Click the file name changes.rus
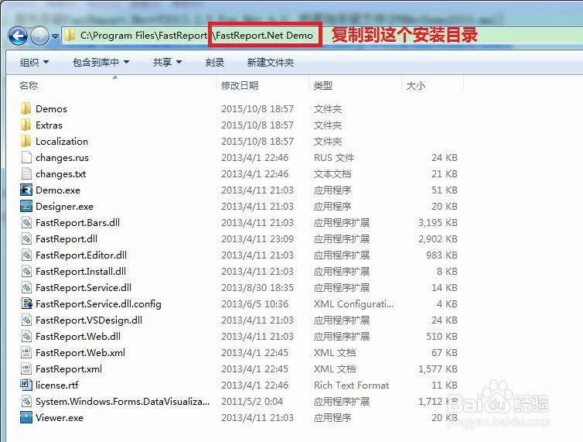 pyautogui.click(x=62, y=158)
